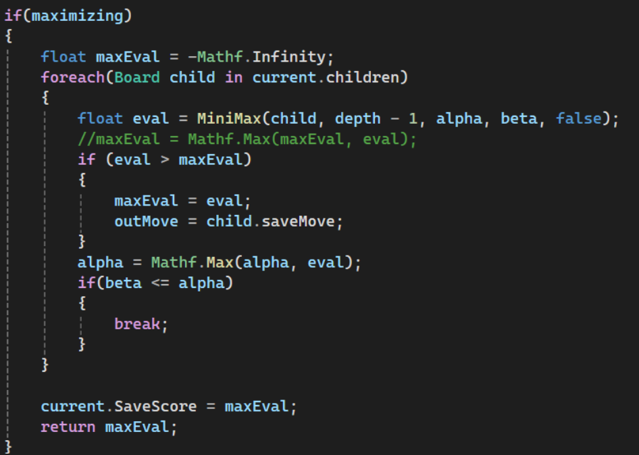Click the MiniMax function call

point(229,118)
